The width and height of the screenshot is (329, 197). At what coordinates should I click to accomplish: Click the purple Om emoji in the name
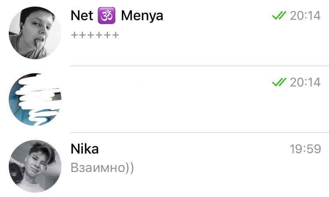tap(107, 15)
